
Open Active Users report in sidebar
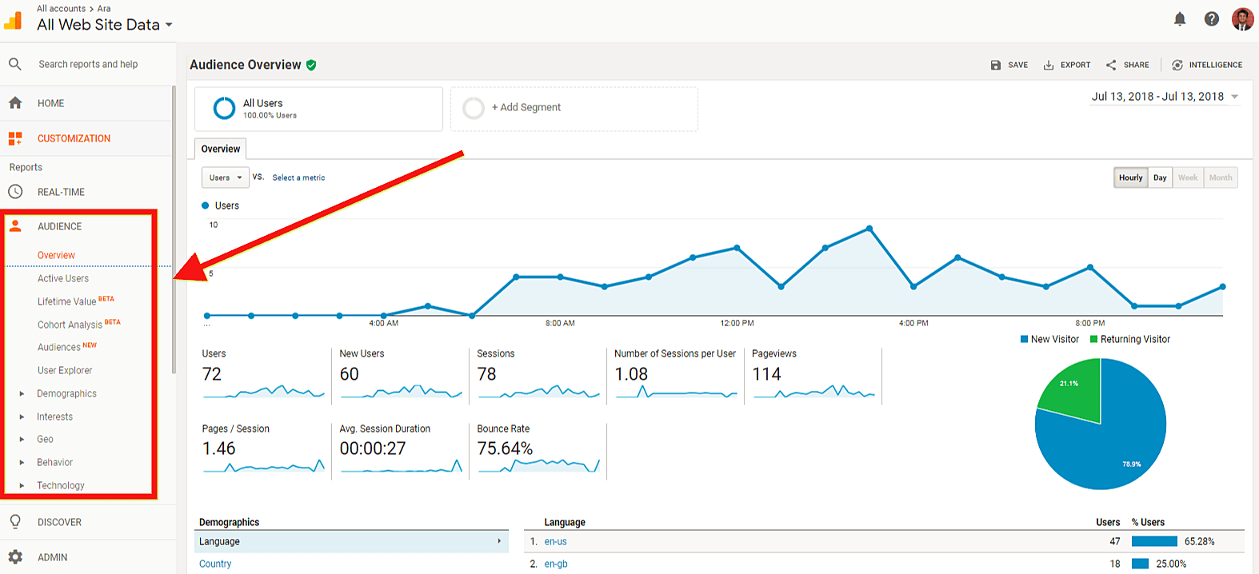coord(63,278)
